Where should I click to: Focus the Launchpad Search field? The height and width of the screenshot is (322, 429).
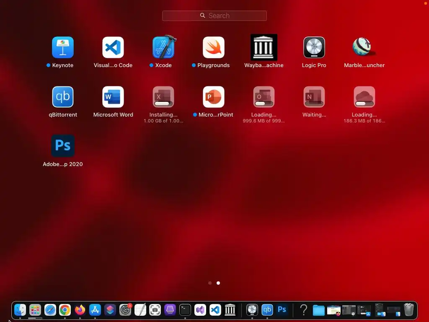coord(214,16)
